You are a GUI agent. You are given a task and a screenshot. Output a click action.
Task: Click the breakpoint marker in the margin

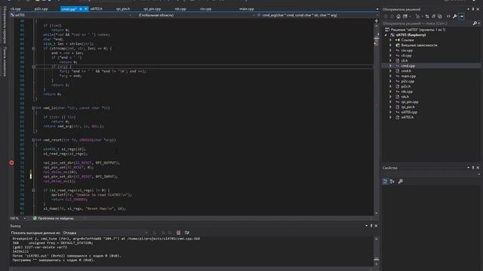pos(12,163)
